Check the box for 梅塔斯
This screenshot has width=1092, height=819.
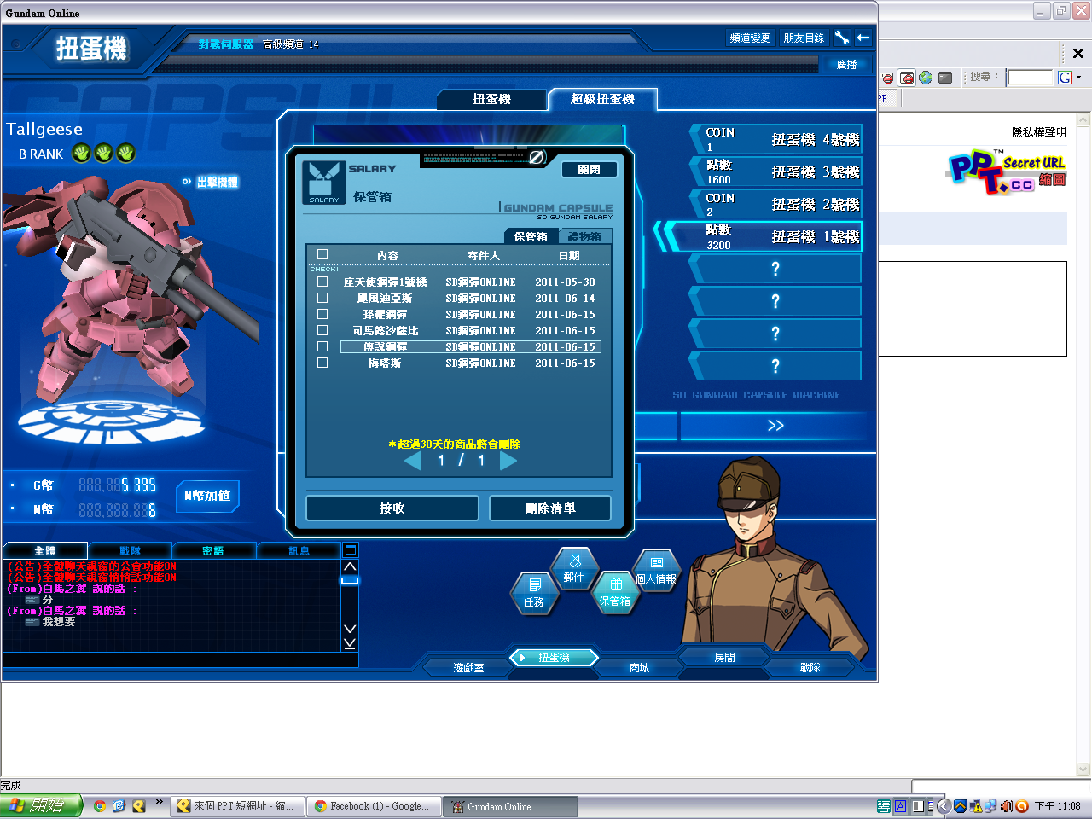(x=322, y=363)
